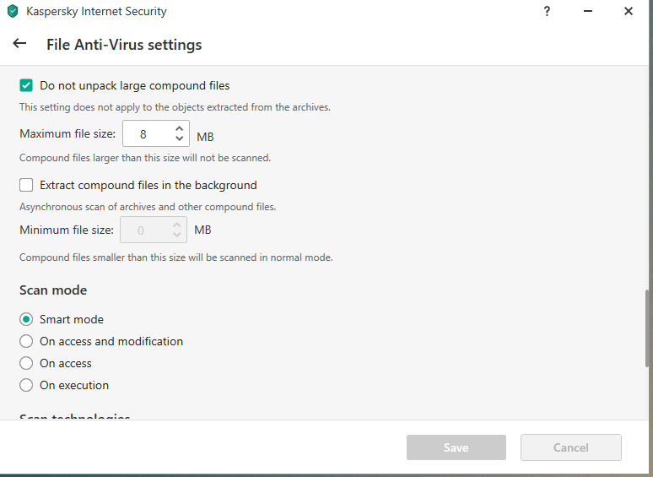Decrease maximum file size with down arrow
The image size is (653, 477).
pyautogui.click(x=179, y=138)
